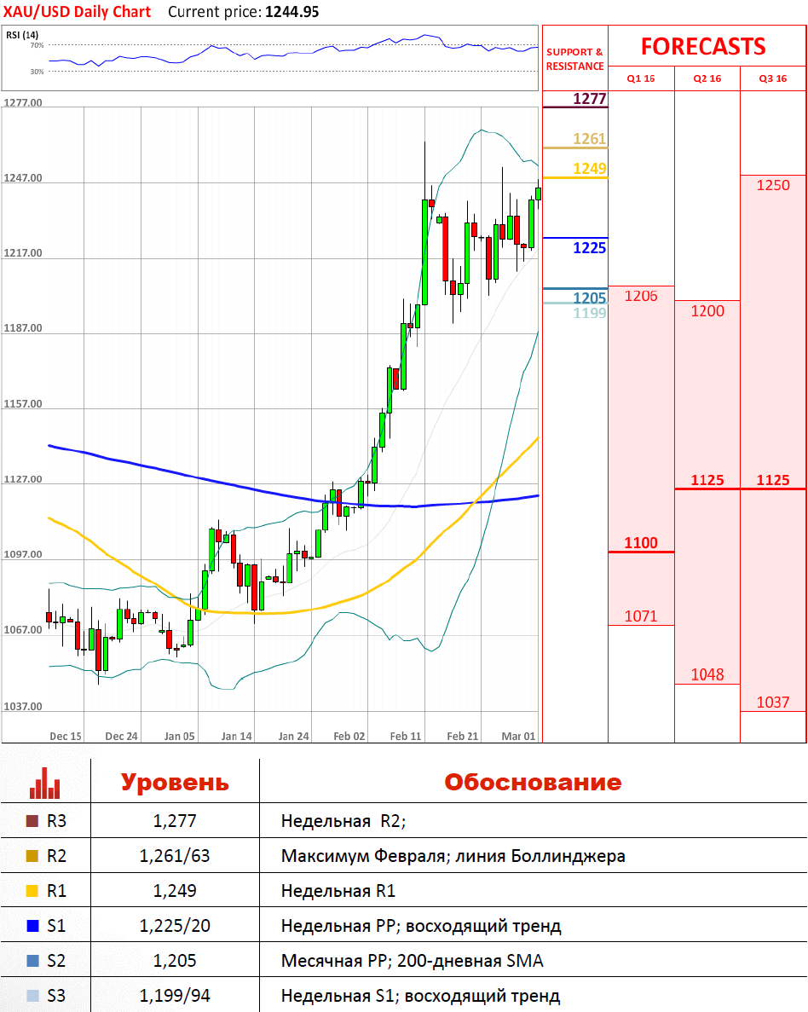Click the Q2 forecast value 1200

pyautogui.click(x=707, y=311)
